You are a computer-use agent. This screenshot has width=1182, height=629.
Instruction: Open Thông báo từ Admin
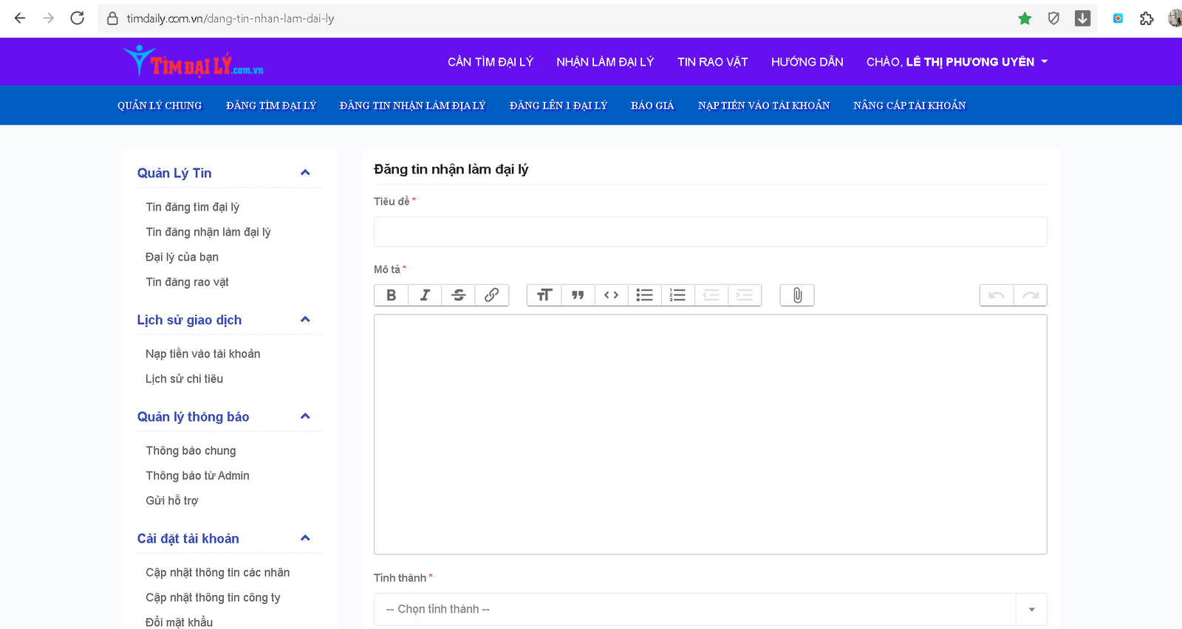198,476
